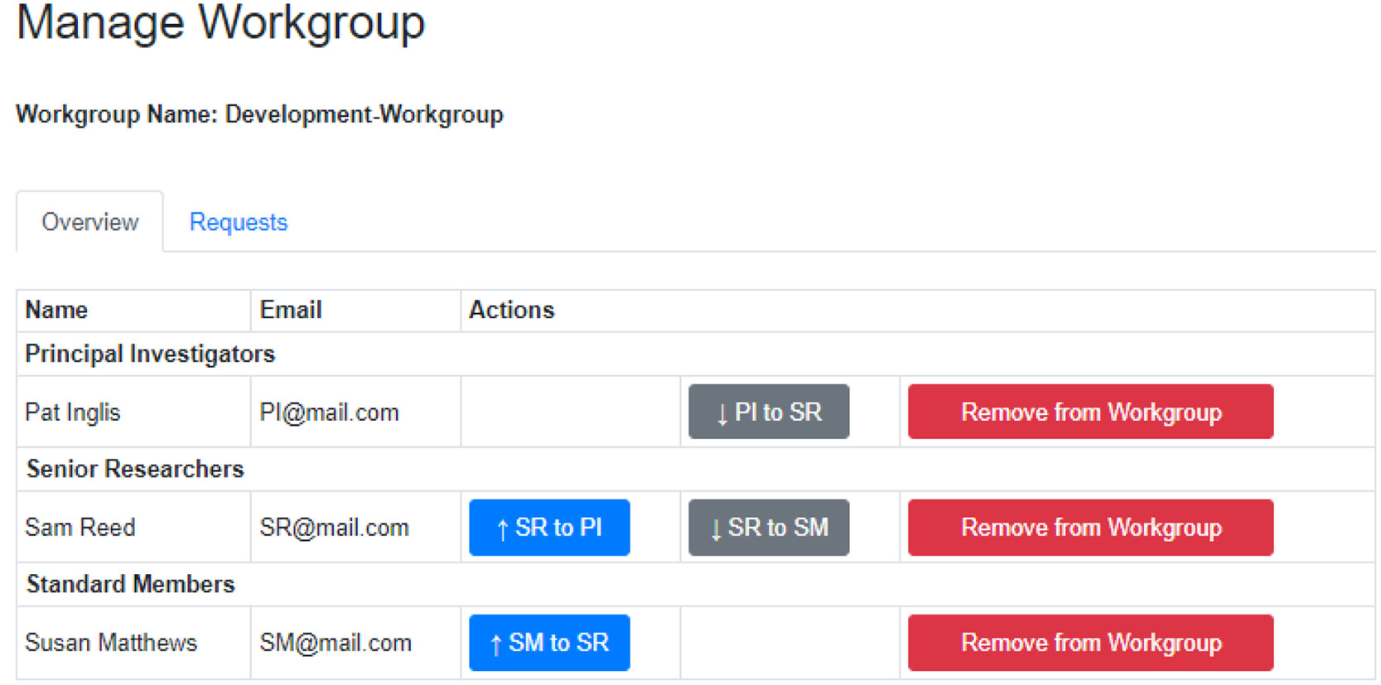Viewport: 1381px width, 685px height.
Task: Click the email SR@mail.com
Action: pyautogui.click(x=335, y=528)
